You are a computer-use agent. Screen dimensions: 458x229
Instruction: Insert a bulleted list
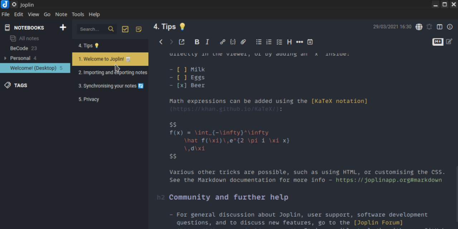click(x=258, y=42)
